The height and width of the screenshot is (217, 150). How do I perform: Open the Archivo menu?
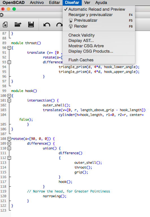pos(37,3)
